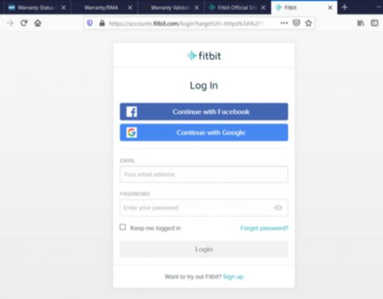
Task: Show the sidebar using the sidebar icon
Action: point(375,23)
